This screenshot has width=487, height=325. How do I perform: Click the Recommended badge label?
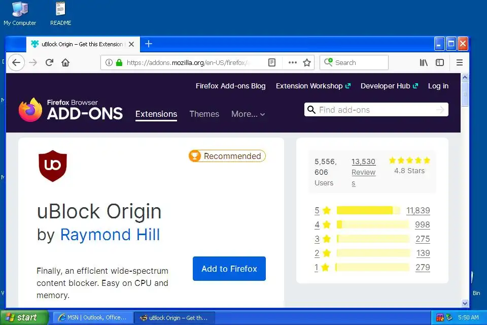click(x=232, y=156)
